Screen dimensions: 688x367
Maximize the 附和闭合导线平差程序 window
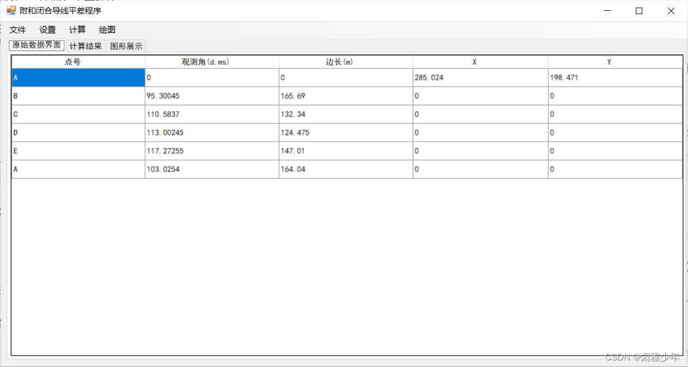pyautogui.click(x=639, y=10)
